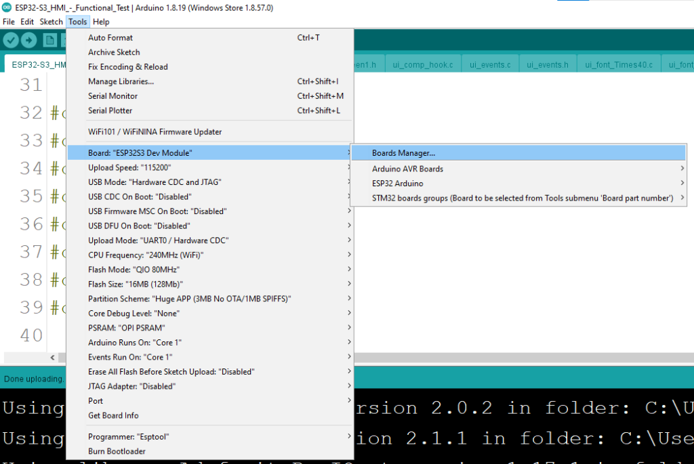
Task: Expand the STM32 boards groups submenu
Action: (522, 198)
